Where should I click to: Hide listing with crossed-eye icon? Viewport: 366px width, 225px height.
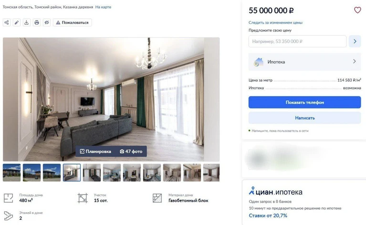click(x=47, y=22)
